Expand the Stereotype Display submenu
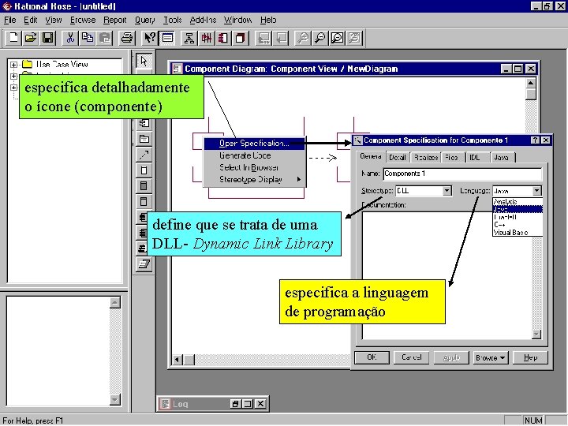Image resolution: width=568 pixels, height=426 pixels. (255, 179)
